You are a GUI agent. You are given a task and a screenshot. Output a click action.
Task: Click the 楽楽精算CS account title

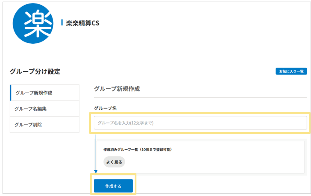pos(82,23)
